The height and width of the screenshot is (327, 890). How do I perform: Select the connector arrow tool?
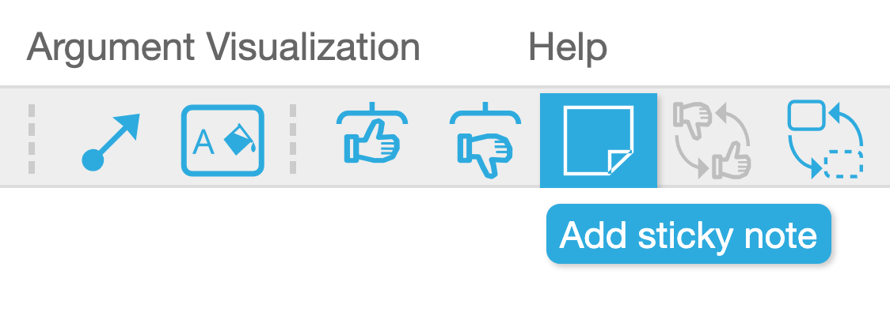[111, 141]
